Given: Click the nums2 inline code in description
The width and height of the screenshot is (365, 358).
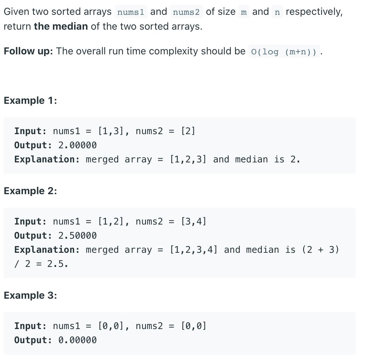Looking at the screenshot, I should [x=186, y=12].
